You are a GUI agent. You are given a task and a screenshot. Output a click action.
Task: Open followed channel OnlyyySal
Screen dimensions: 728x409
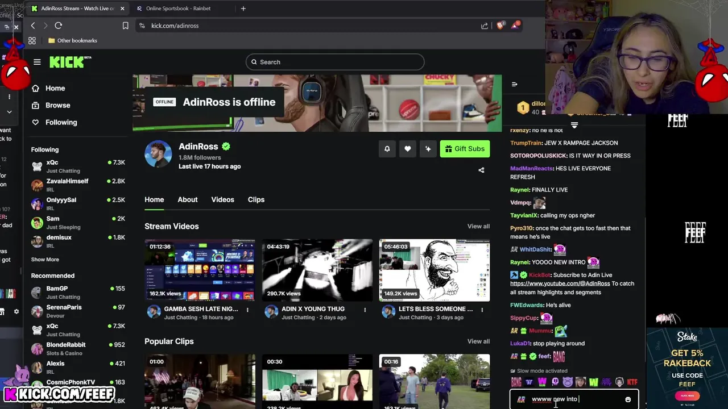[x=78, y=203]
